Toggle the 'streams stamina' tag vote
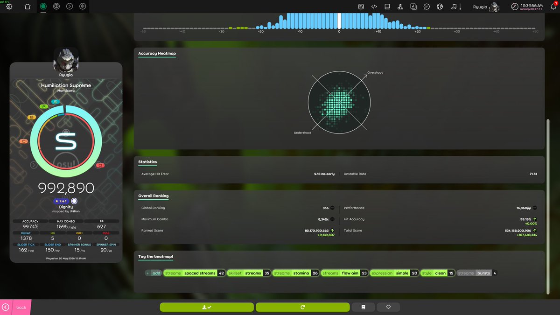This screenshot has width=560, height=315. pos(296,273)
